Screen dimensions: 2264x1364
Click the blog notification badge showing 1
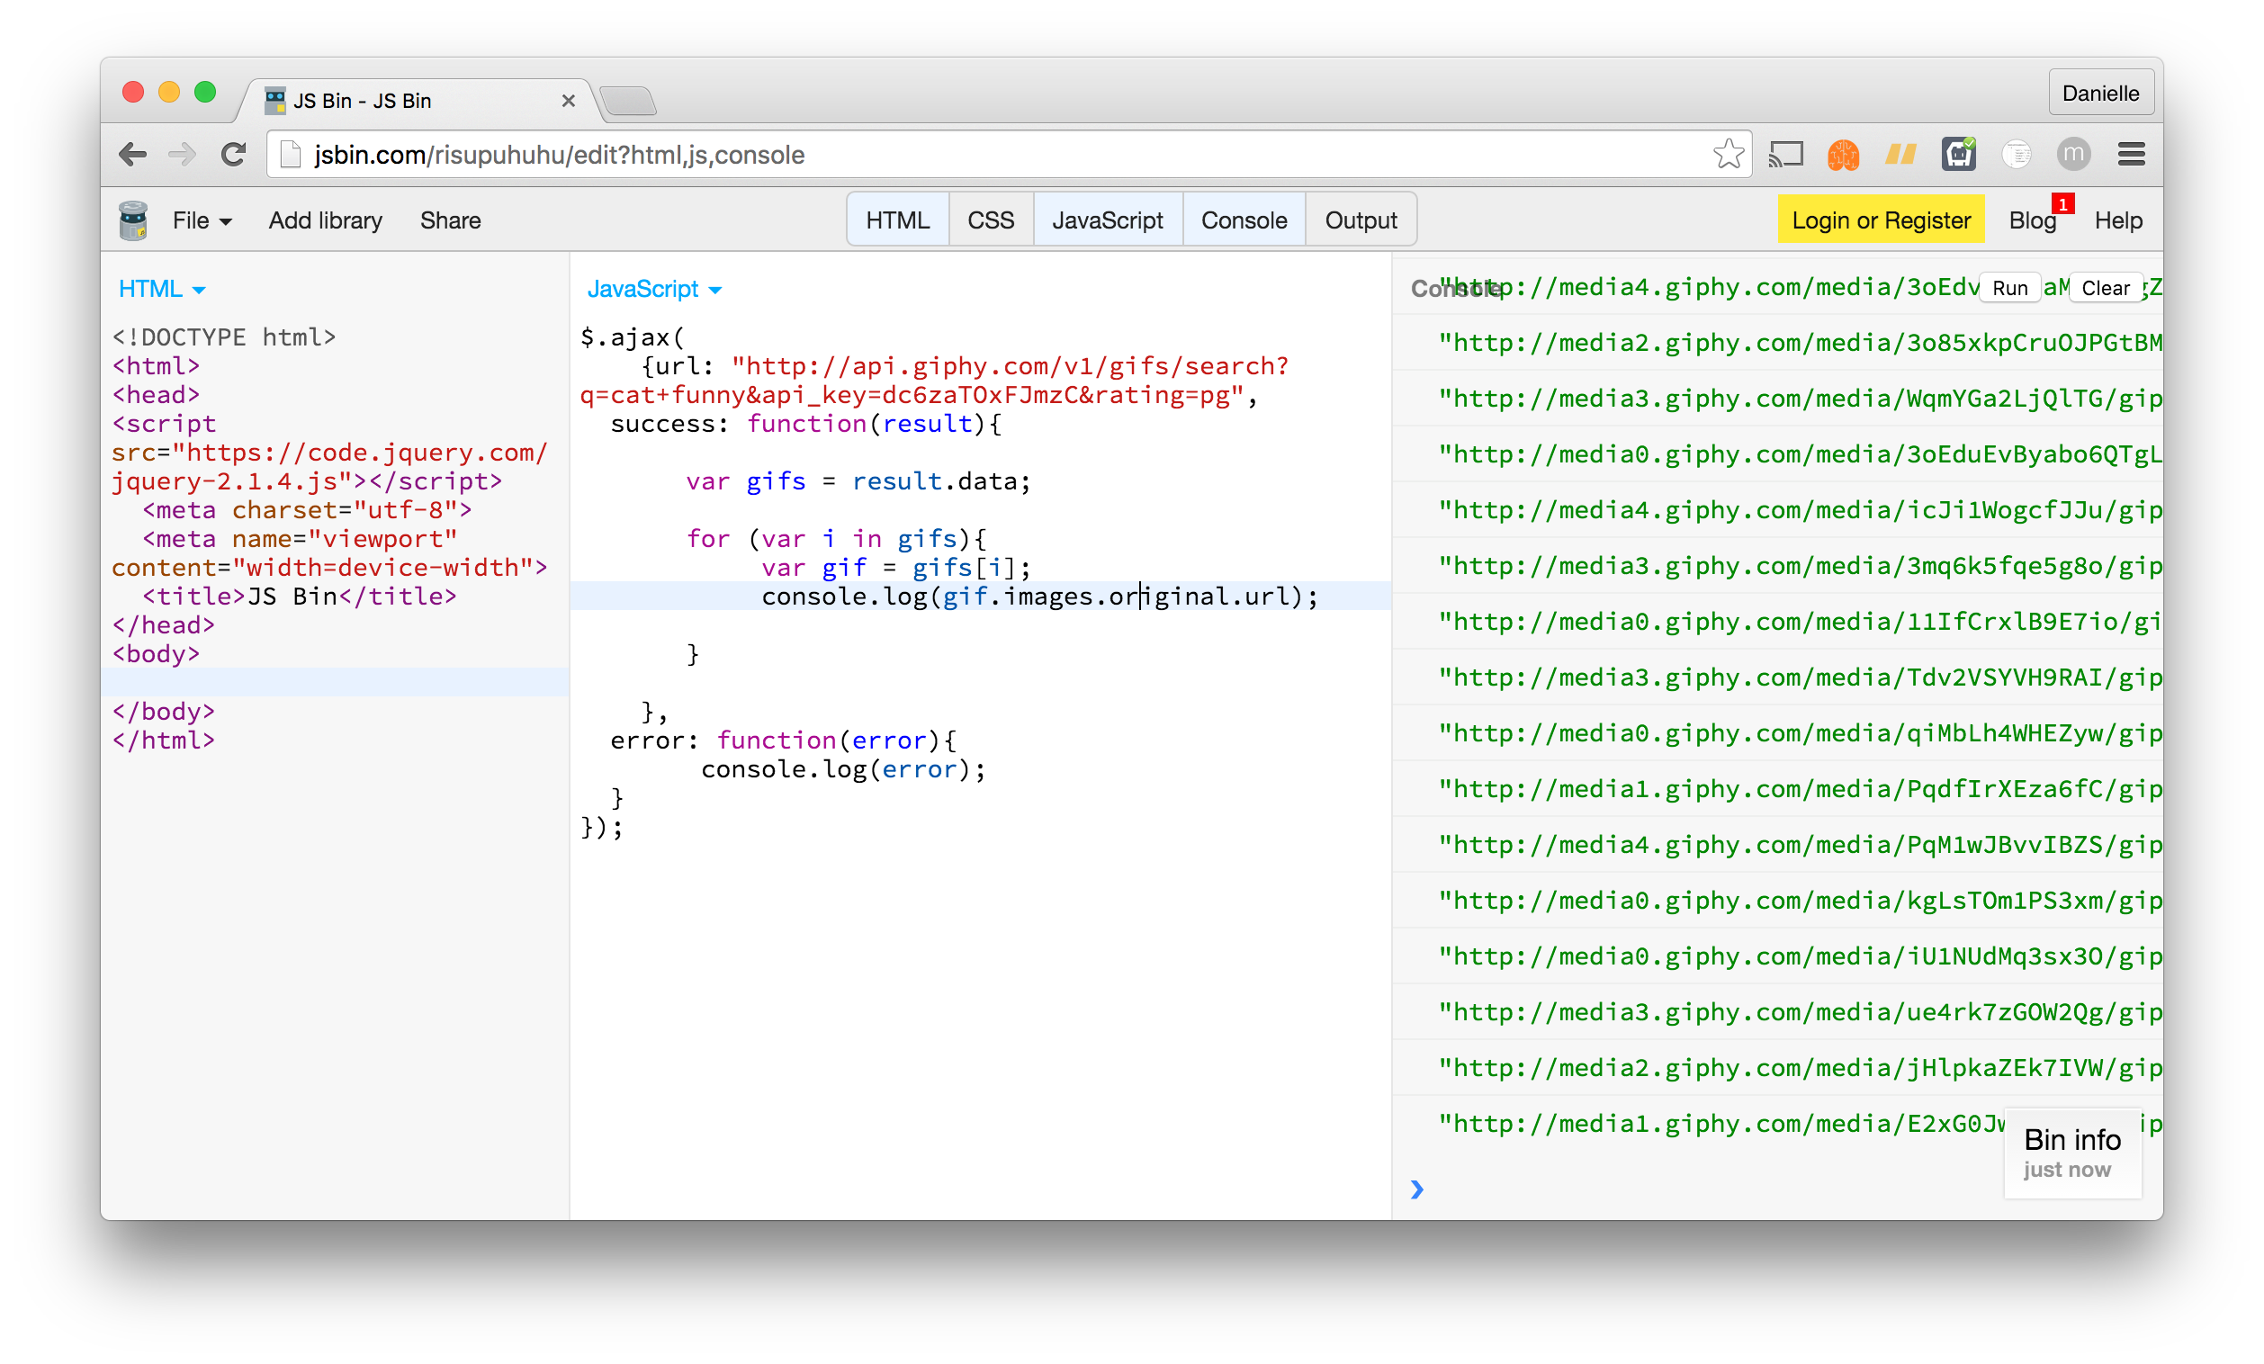point(2062,204)
